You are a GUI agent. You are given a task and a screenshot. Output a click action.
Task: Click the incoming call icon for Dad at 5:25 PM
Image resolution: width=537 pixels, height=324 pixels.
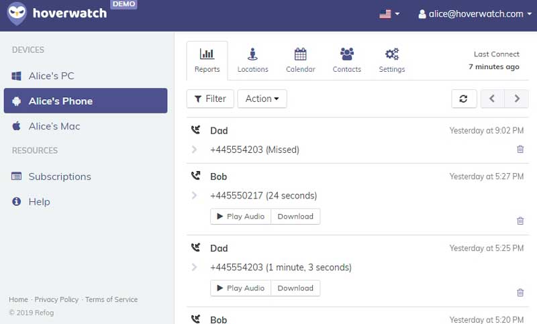[x=195, y=248]
